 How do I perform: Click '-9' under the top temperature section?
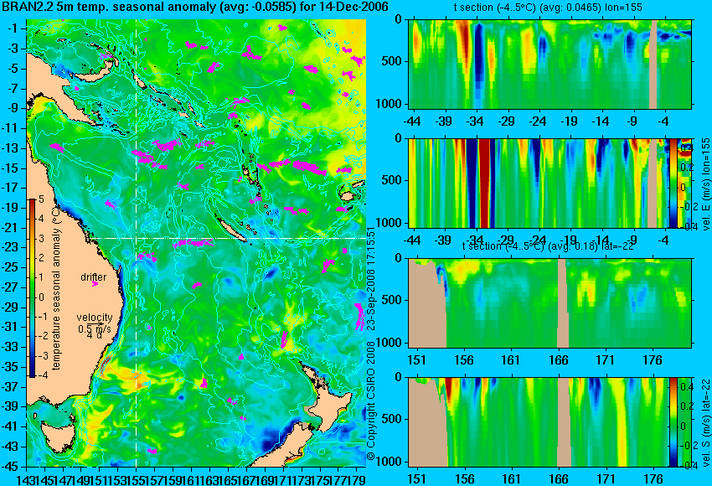[x=633, y=121]
